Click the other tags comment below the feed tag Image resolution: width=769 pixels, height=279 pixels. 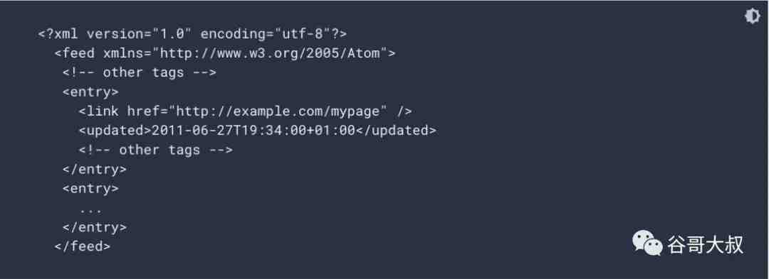coord(140,72)
